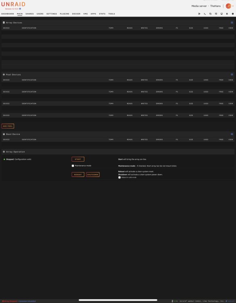Expand the dropdown arrow beside the avatar
This screenshot has width=236, height=303.
(233, 6)
